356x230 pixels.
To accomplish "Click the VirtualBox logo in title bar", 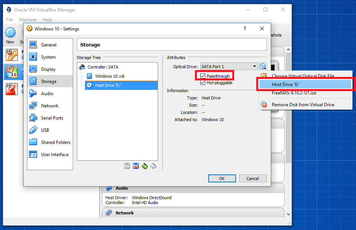I will pos(9,10).
